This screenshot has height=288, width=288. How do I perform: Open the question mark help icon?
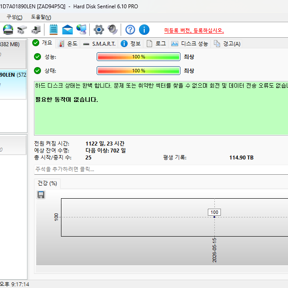[130, 30]
